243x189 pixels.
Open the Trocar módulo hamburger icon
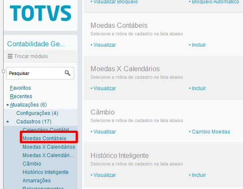(x=10, y=56)
